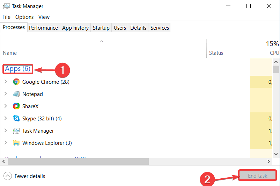Sort processes by the Name column

coord(10,53)
